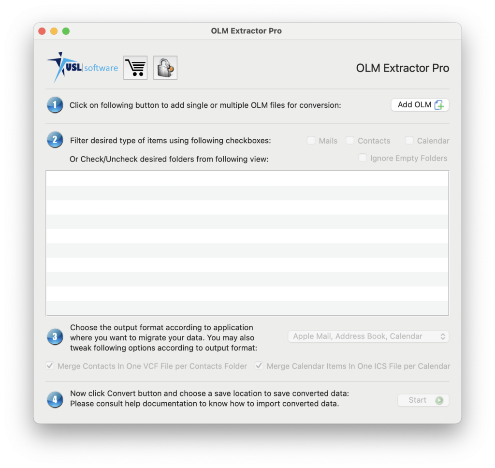Viewport: 495px width, 468px height.
Task: Enable the Mails filter checkbox
Action: pos(311,141)
